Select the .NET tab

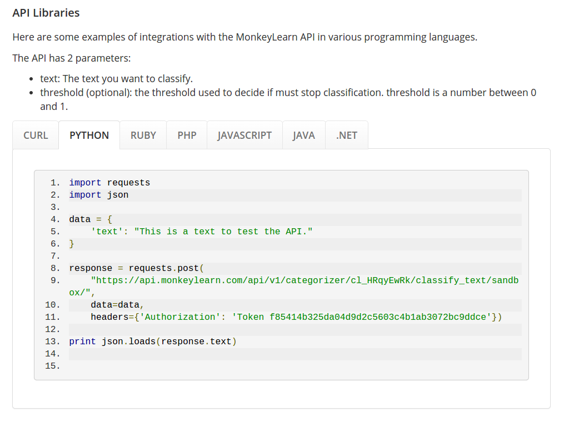coord(346,135)
